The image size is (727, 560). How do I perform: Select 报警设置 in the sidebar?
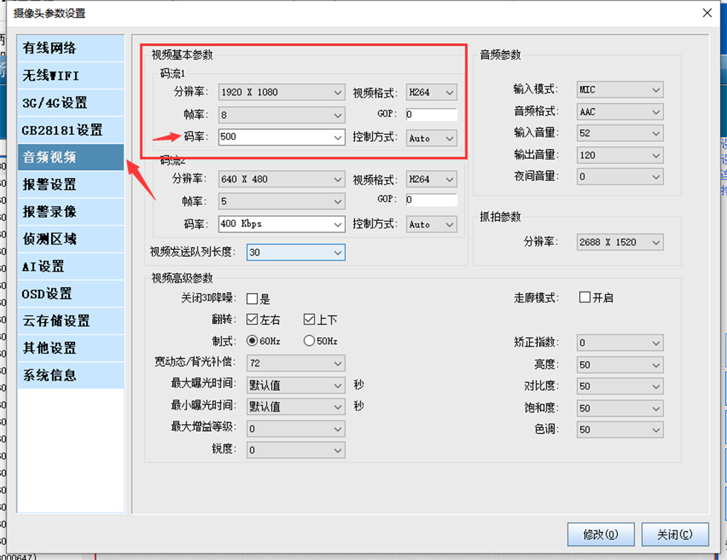pyautogui.click(x=71, y=185)
